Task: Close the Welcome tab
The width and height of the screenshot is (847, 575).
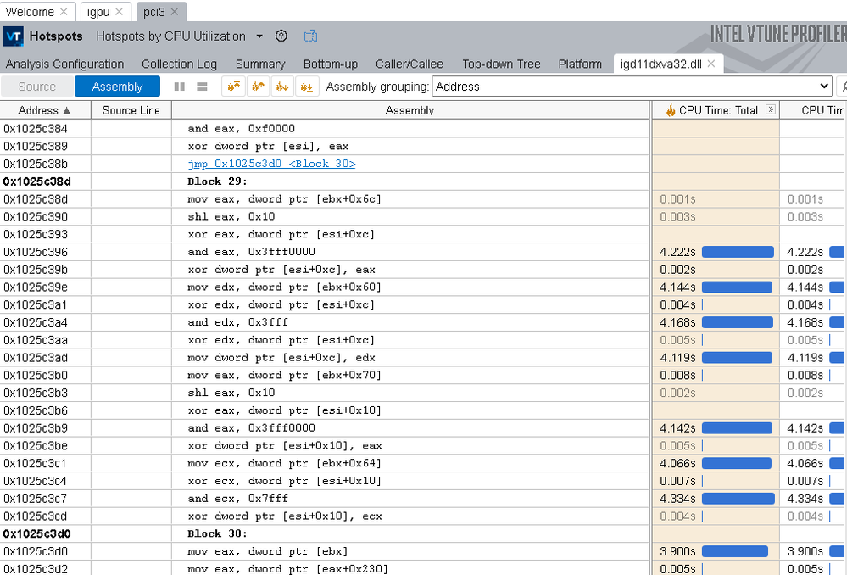Action: point(64,11)
